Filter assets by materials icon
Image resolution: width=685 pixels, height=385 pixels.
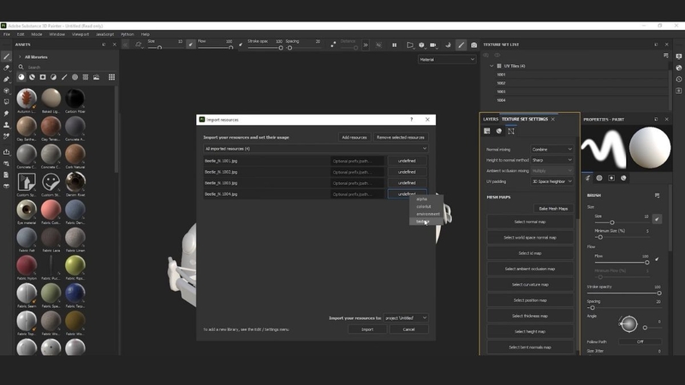[x=21, y=77]
